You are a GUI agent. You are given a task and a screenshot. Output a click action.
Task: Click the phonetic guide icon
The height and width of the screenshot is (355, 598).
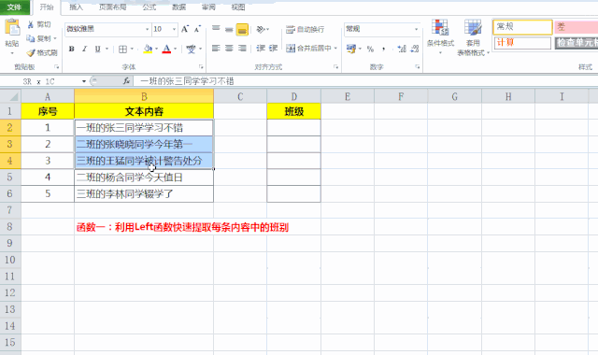[x=191, y=49]
